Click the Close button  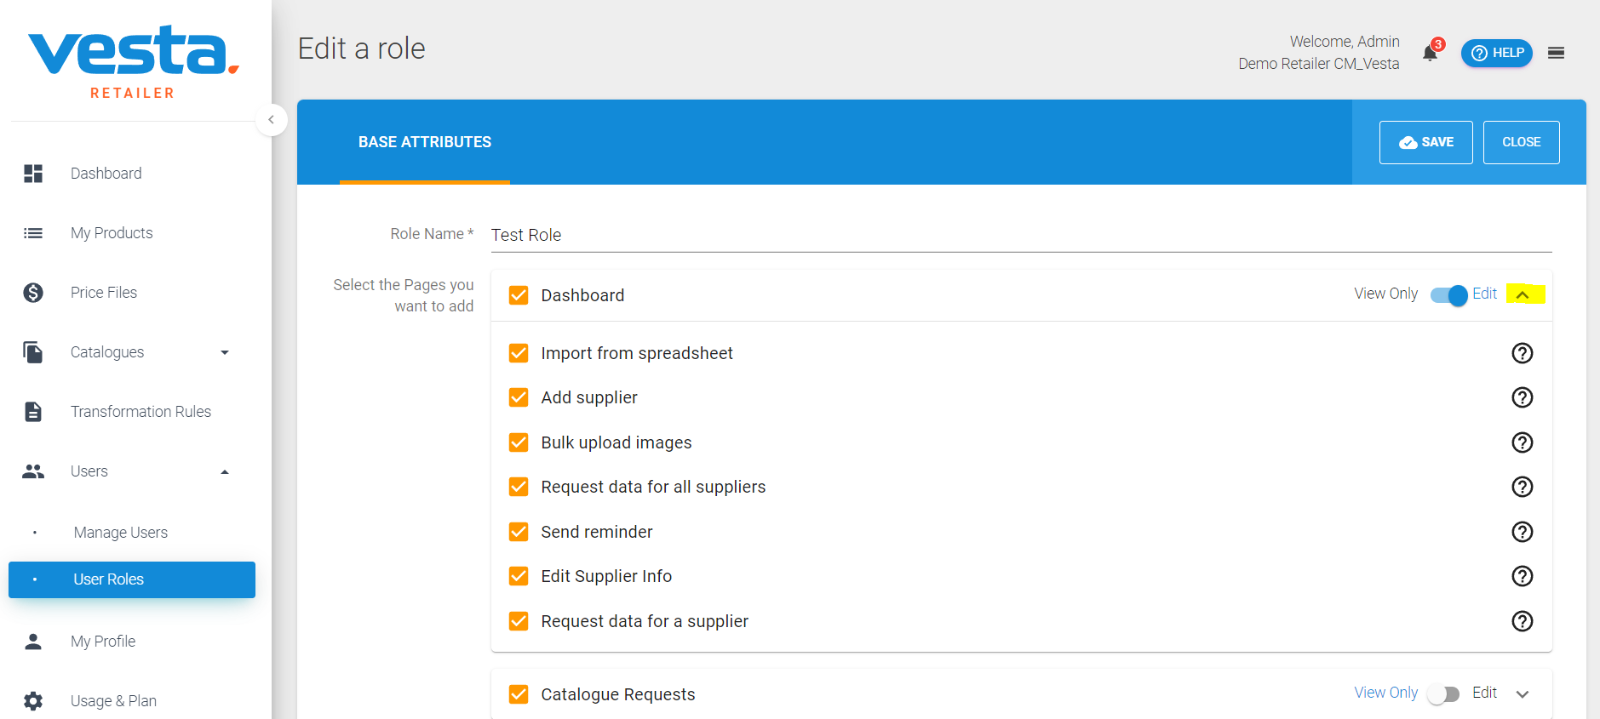point(1521,142)
